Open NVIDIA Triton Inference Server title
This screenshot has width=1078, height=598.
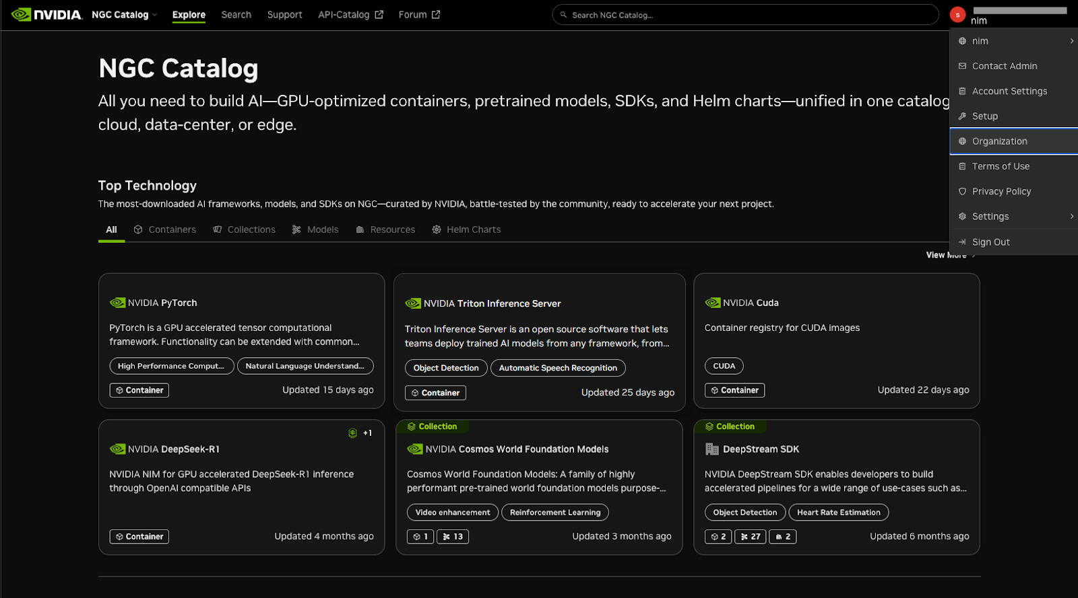click(492, 304)
